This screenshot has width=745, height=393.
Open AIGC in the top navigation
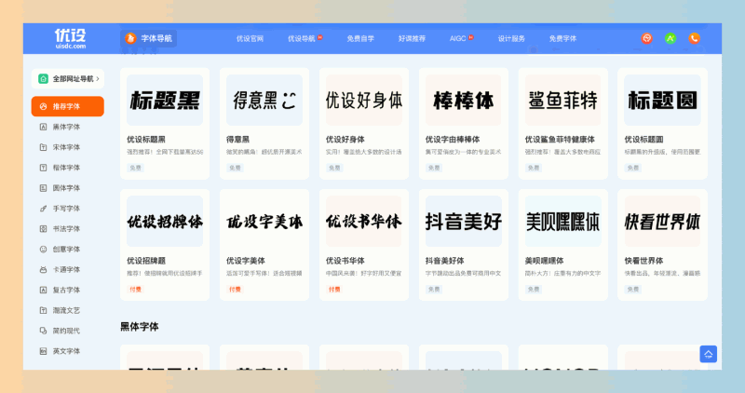coord(458,38)
